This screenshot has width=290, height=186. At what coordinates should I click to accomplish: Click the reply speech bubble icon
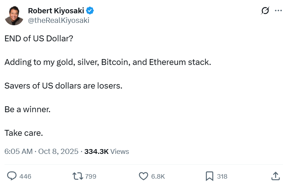click(x=12, y=176)
